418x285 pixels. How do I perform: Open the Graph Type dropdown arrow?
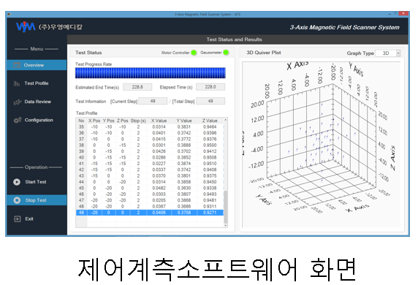coord(398,53)
